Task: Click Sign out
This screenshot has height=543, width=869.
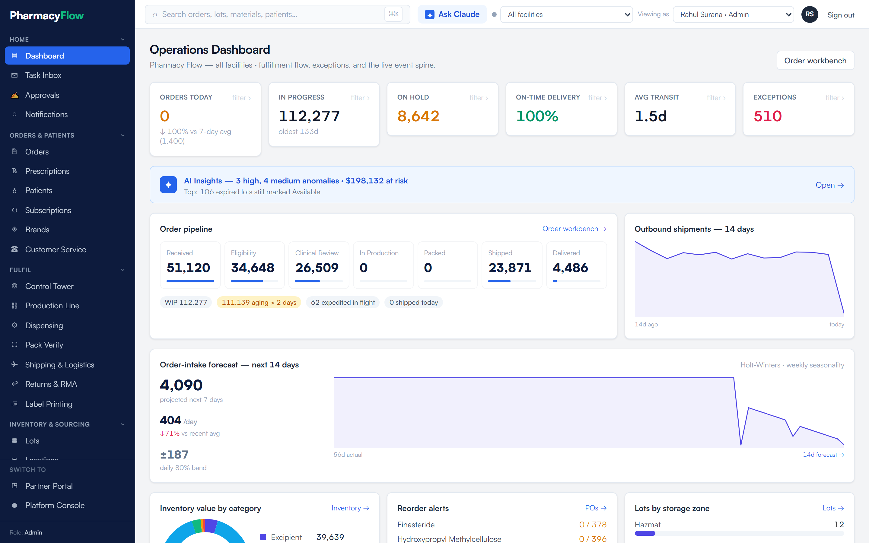Action: 841,15
